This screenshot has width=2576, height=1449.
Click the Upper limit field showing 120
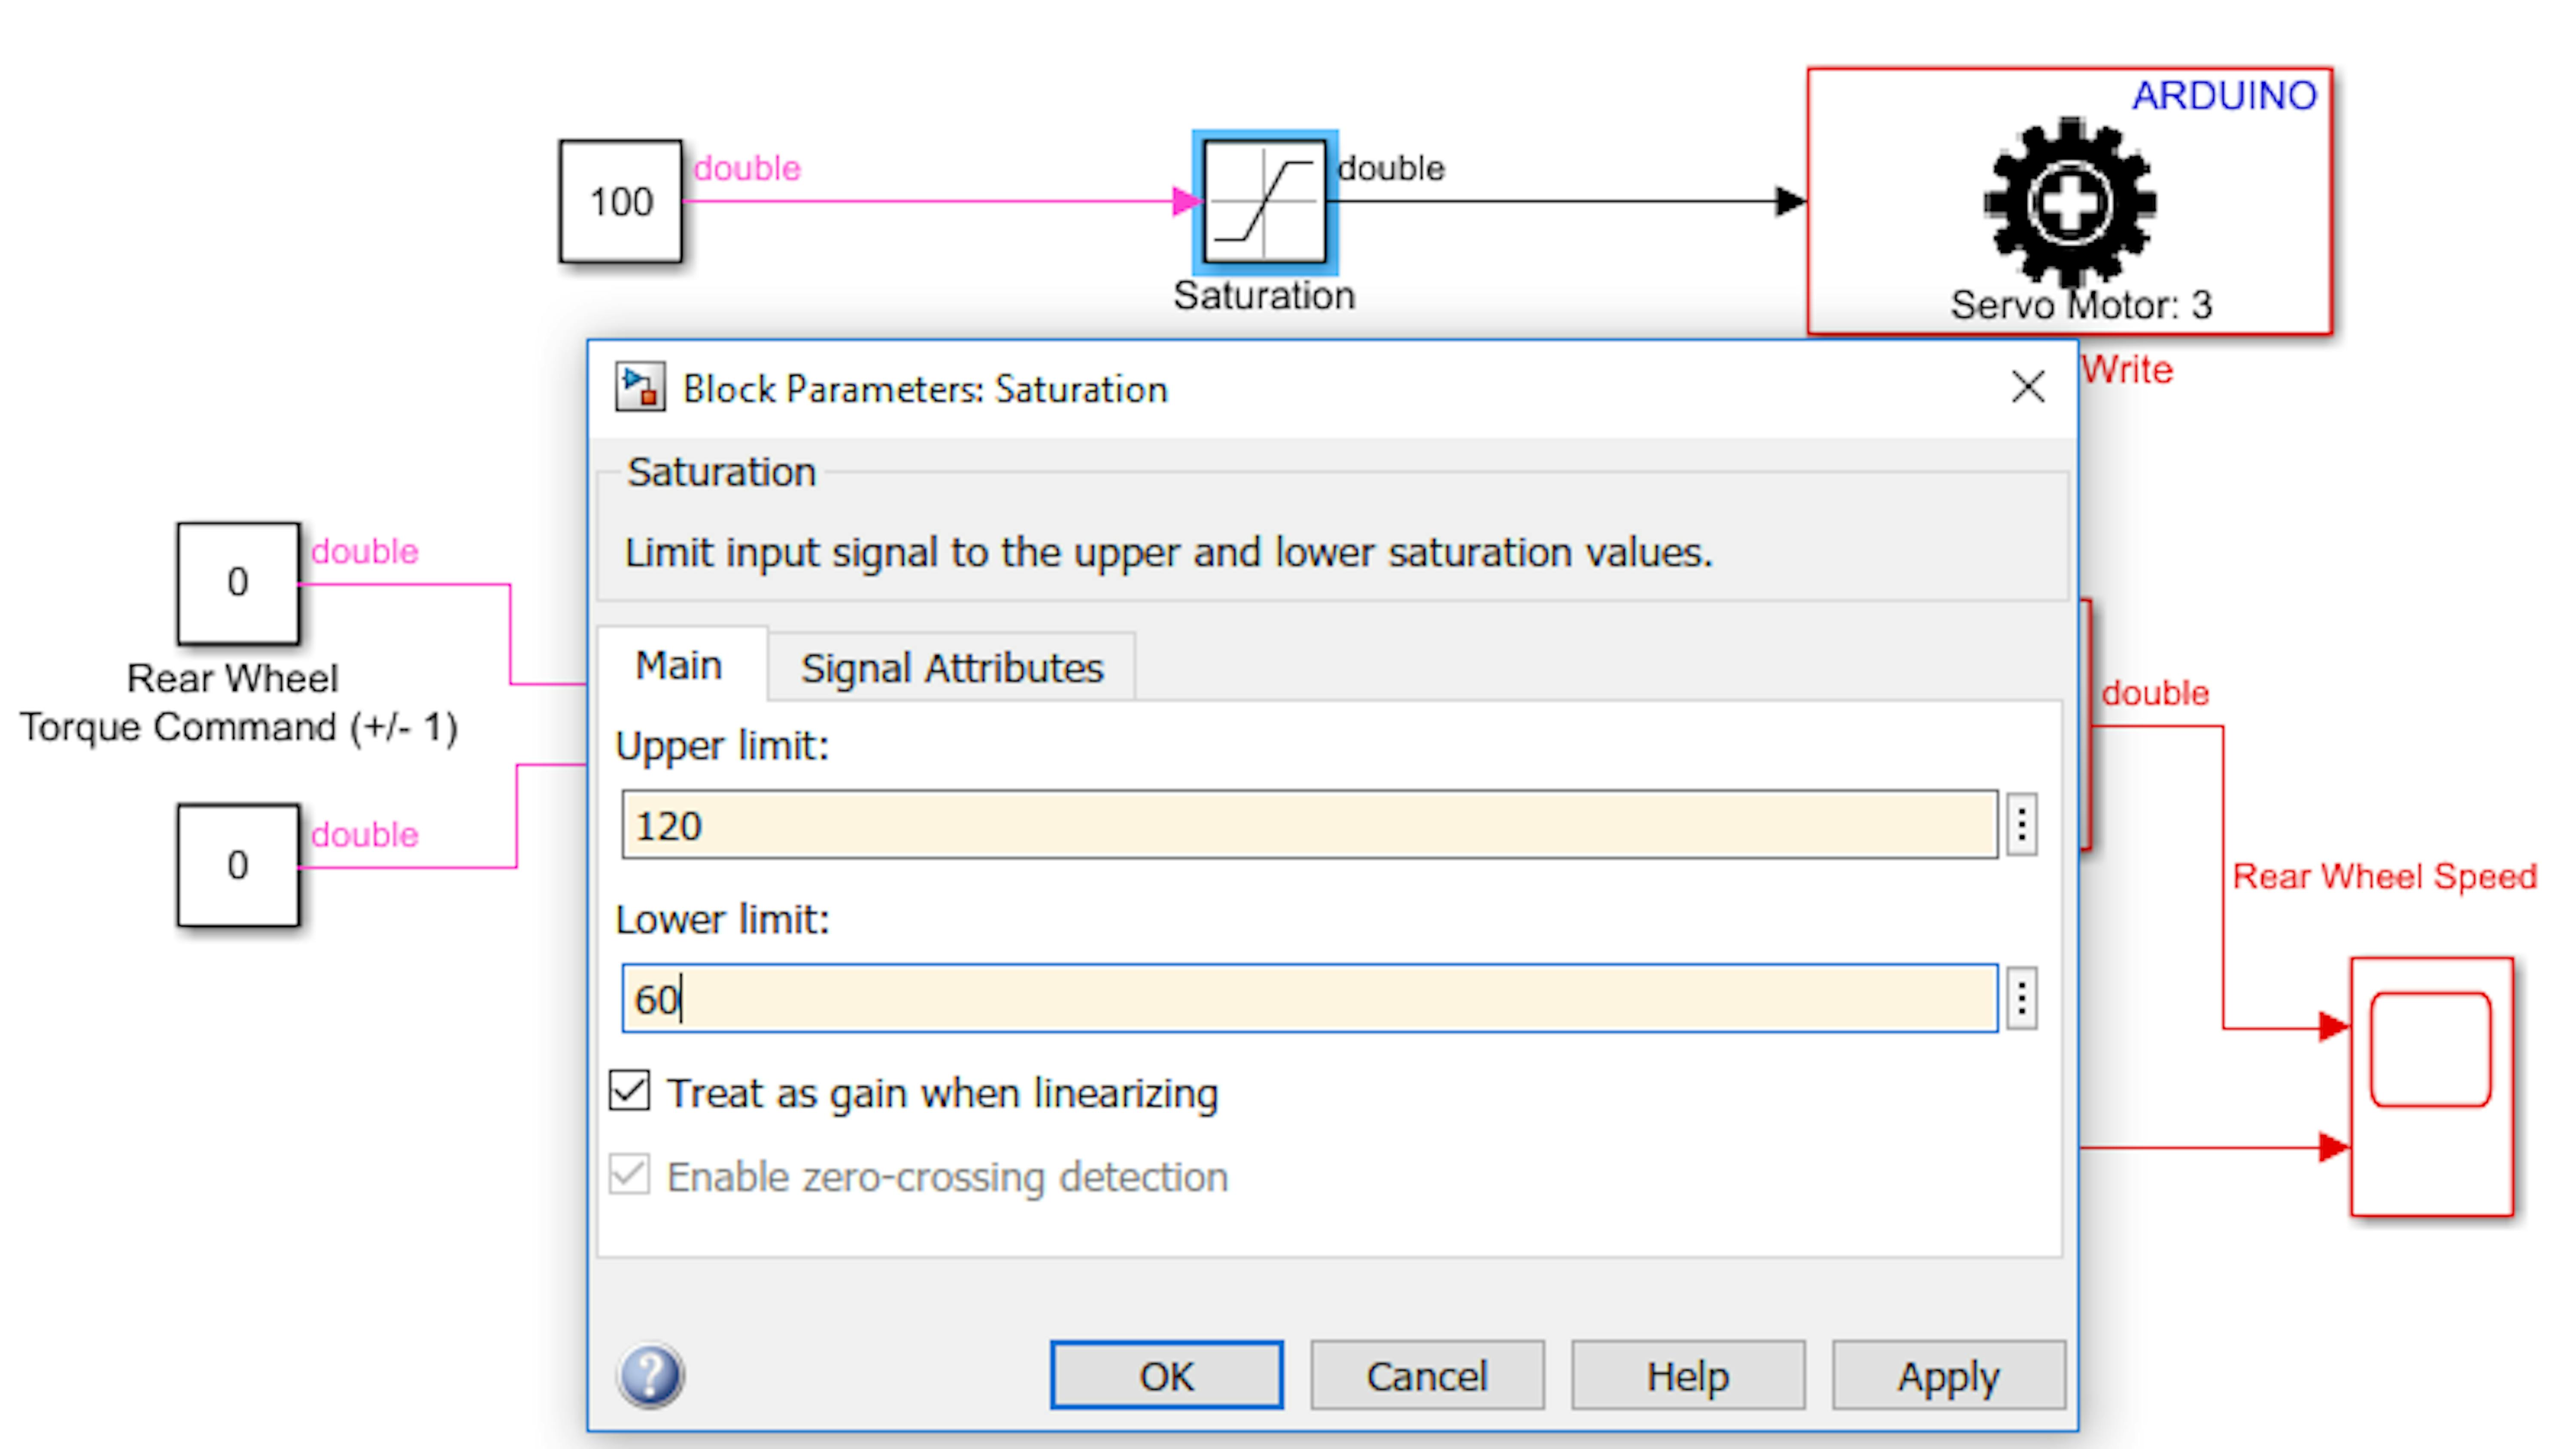click(1310, 825)
